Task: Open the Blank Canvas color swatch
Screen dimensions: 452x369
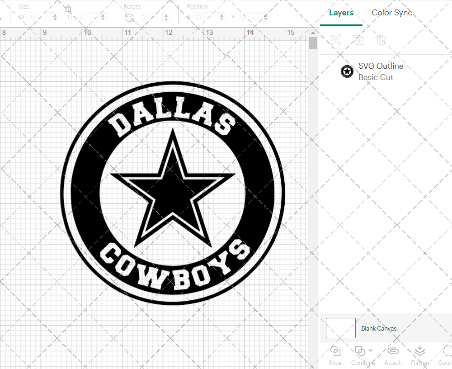Action: (x=340, y=328)
